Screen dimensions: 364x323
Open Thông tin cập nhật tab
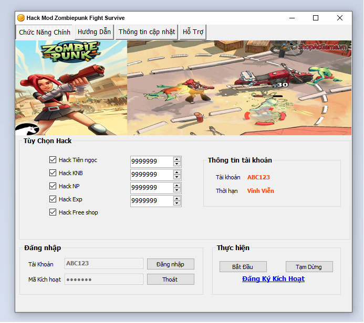tap(147, 32)
